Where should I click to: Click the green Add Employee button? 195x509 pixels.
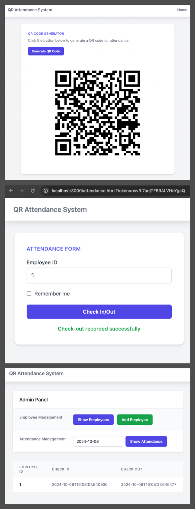[x=135, y=420]
